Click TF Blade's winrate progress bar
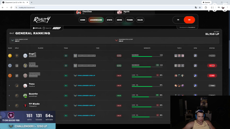 point(147,107)
